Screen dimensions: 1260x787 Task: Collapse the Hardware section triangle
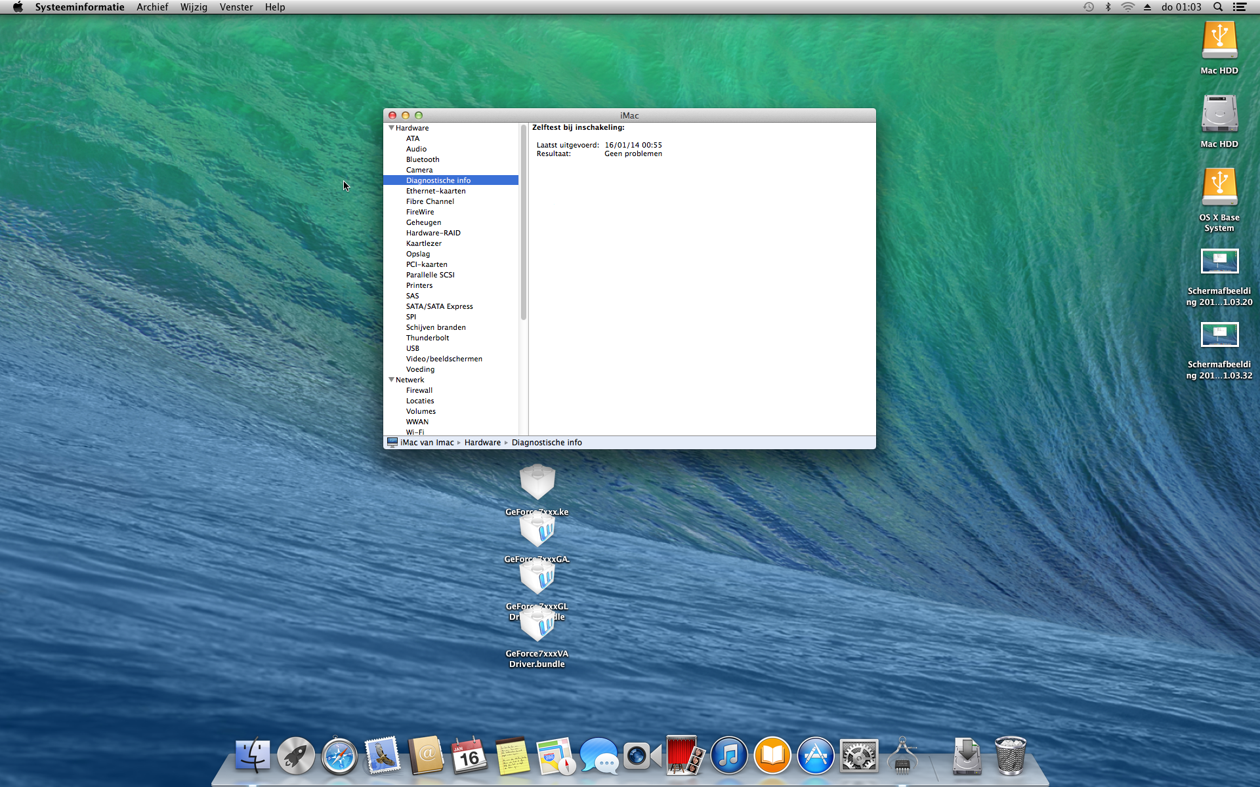point(391,128)
